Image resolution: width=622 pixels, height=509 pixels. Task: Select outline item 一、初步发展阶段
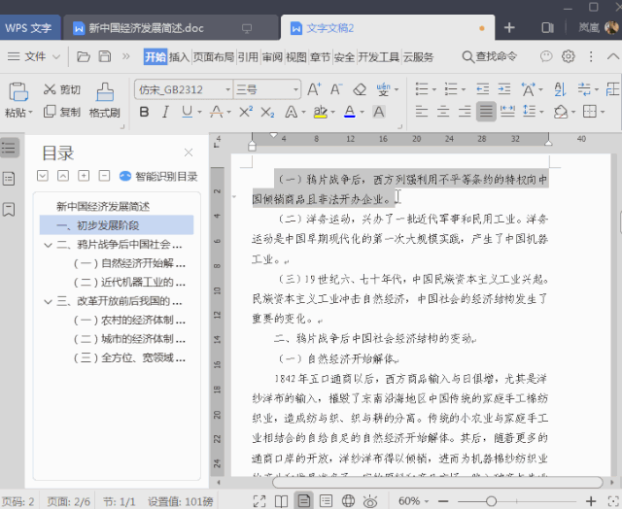(117, 225)
